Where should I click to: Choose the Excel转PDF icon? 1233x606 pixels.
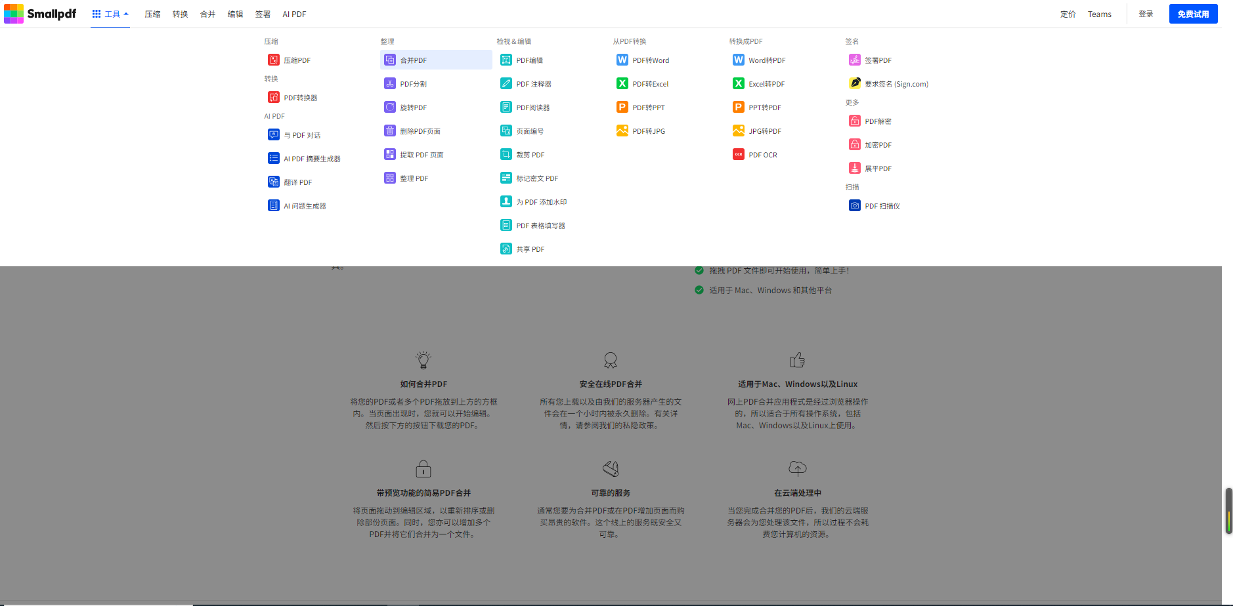point(739,84)
